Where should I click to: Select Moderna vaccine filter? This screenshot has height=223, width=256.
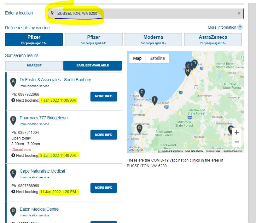[153, 39]
